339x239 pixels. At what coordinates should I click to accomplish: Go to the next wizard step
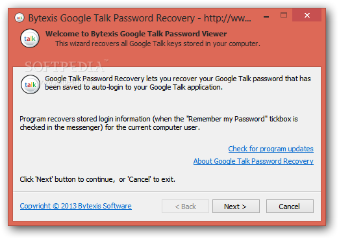236,207
